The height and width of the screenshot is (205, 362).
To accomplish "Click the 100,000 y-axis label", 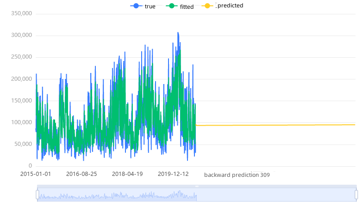I will (x=21, y=122).
